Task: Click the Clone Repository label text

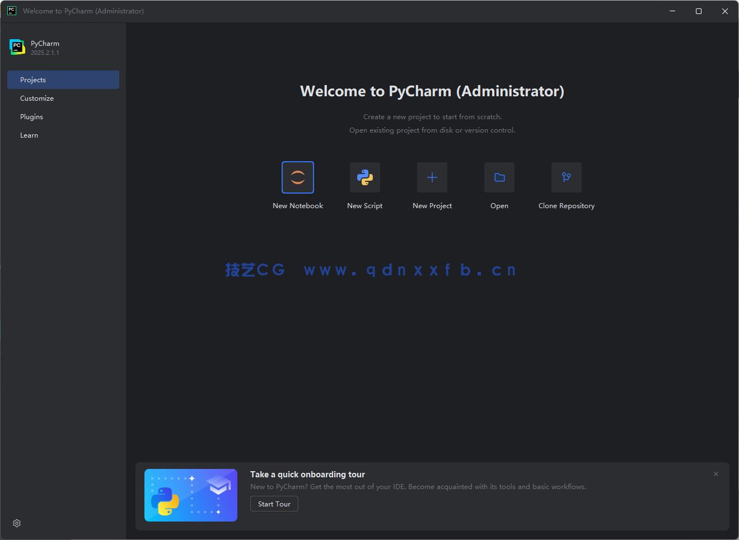Action: point(566,205)
